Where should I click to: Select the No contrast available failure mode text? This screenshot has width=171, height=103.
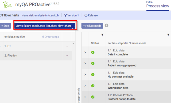pos(120,77)
